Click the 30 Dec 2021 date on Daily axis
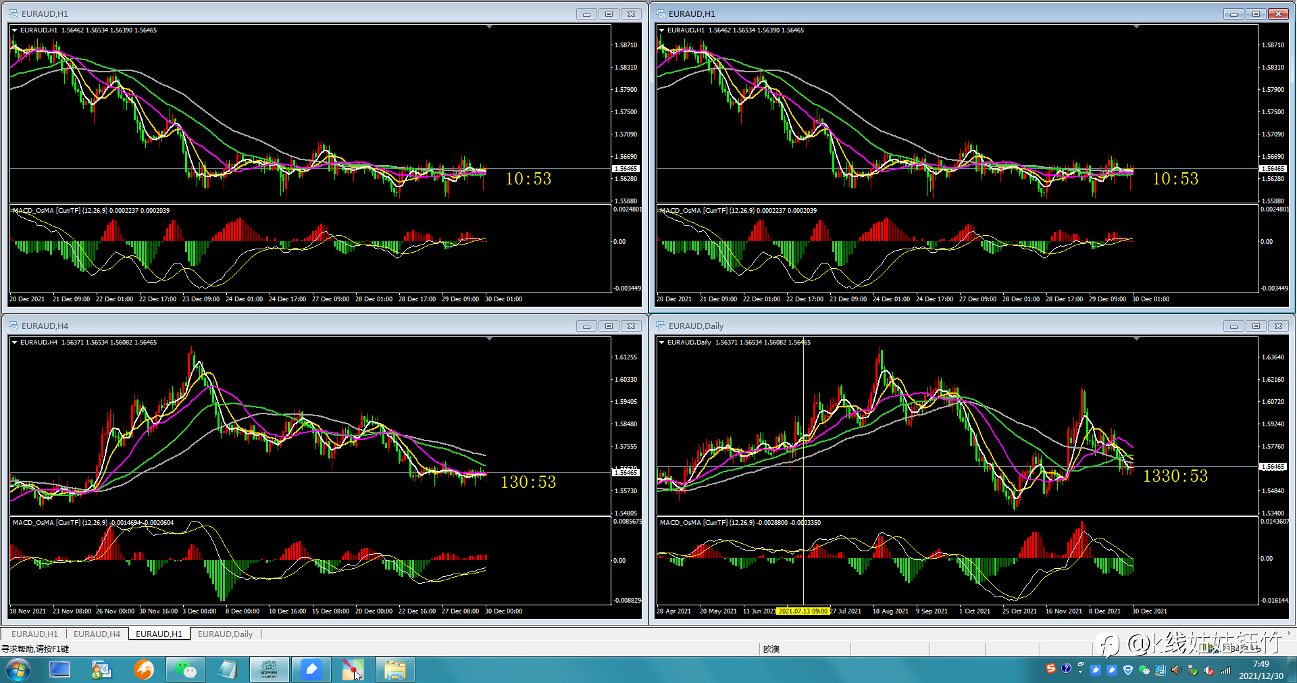 point(1150,611)
